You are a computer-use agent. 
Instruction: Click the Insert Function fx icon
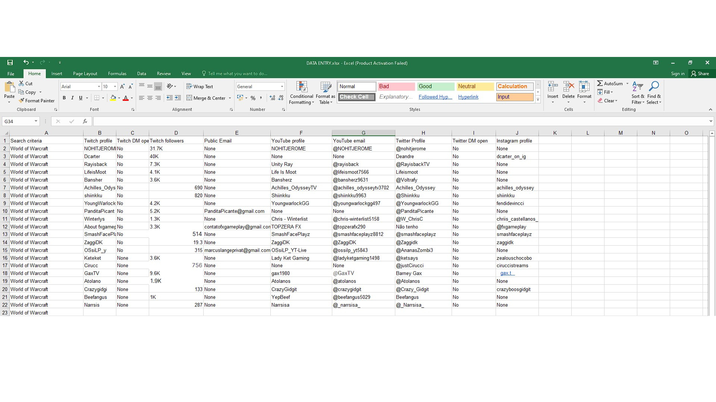[x=85, y=121]
